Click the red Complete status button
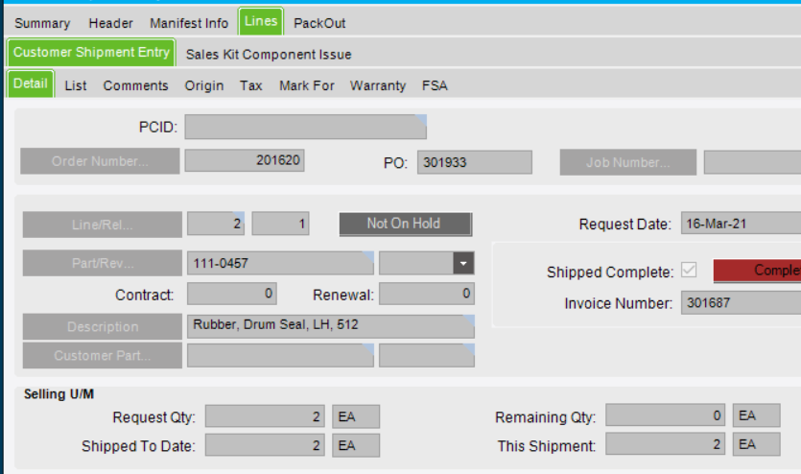This screenshot has height=474, width=801. click(757, 271)
